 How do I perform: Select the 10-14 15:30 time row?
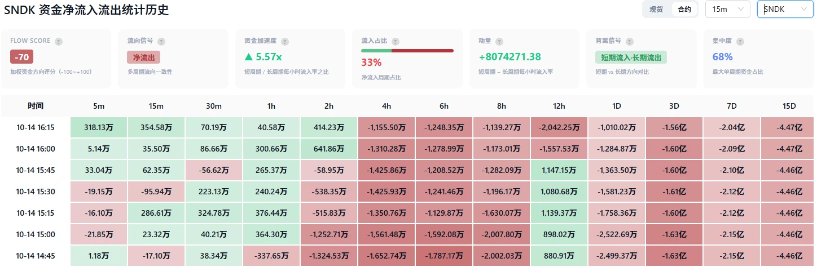(x=36, y=192)
